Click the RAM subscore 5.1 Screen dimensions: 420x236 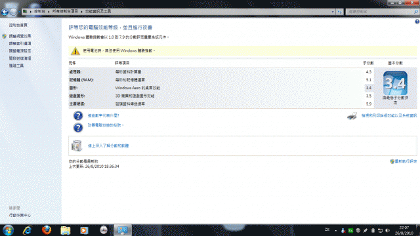[369, 80]
